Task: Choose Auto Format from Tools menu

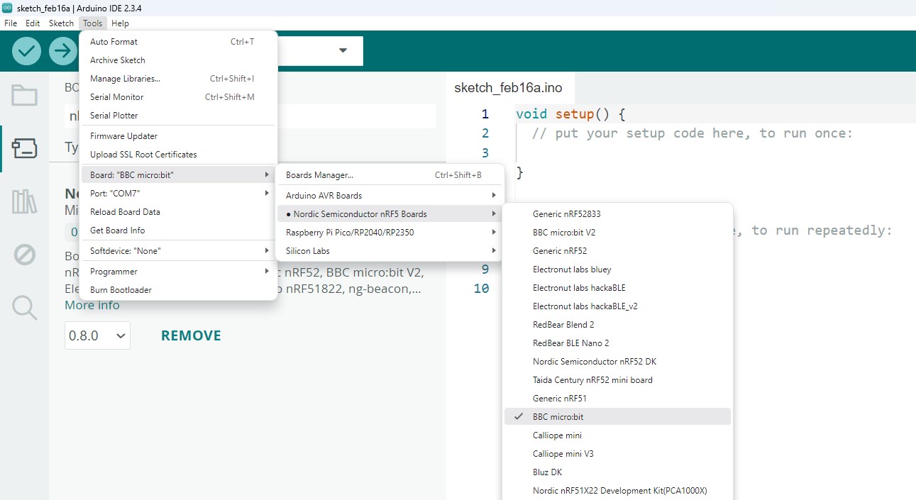Action: pos(177,42)
